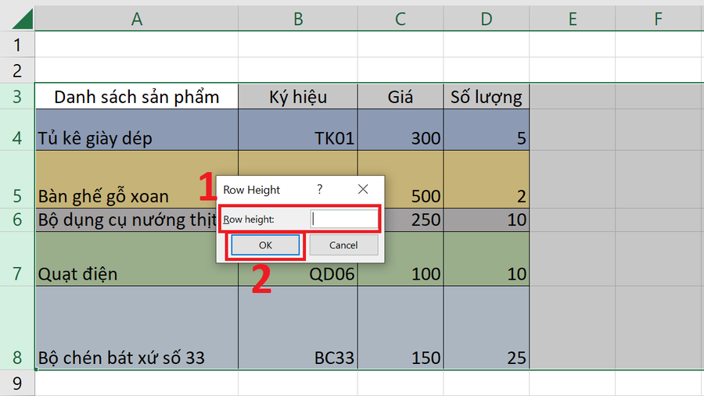Viewport: 704px width, 396px height.
Task: Focus the Row height input field
Action: (x=344, y=219)
